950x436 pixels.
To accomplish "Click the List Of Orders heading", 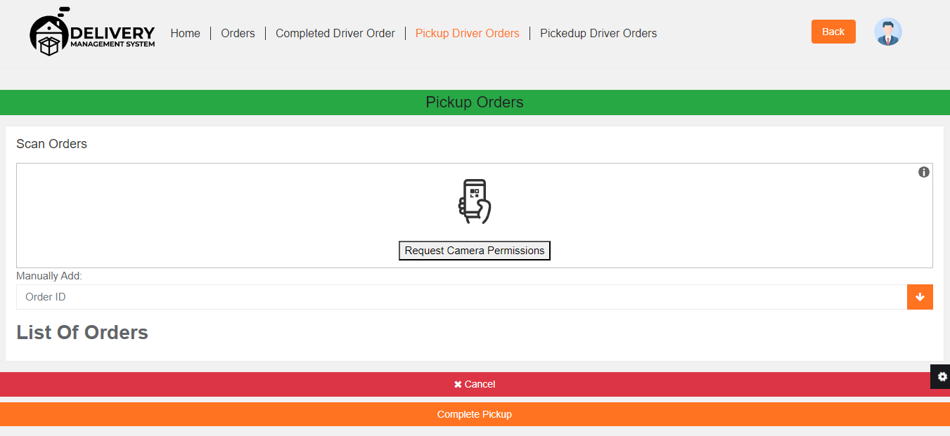I will click(82, 332).
